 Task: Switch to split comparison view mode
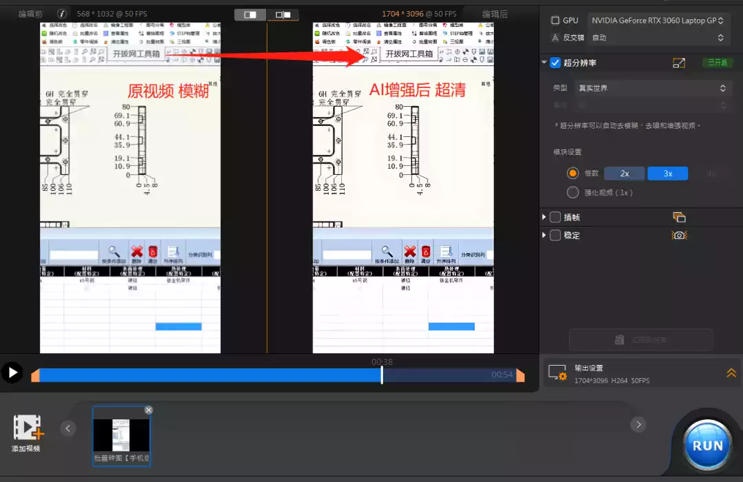283,14
